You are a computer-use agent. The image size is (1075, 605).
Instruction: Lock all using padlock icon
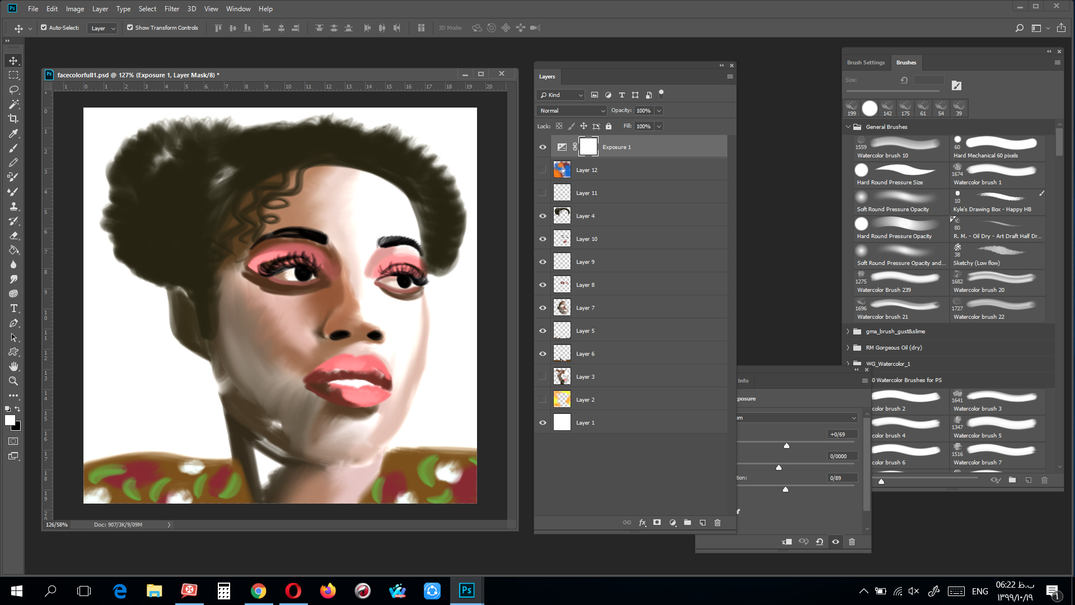point(609,126)
